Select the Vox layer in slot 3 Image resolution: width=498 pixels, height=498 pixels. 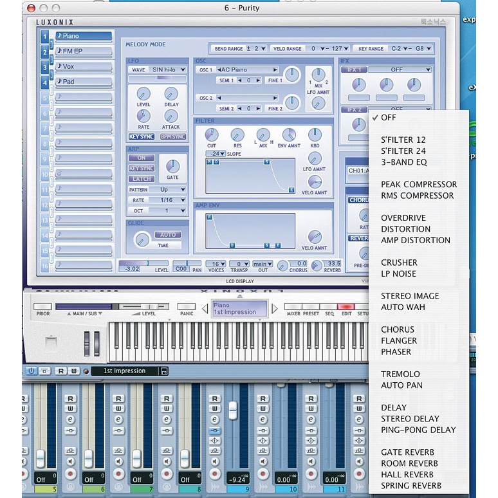pos(84,66)
